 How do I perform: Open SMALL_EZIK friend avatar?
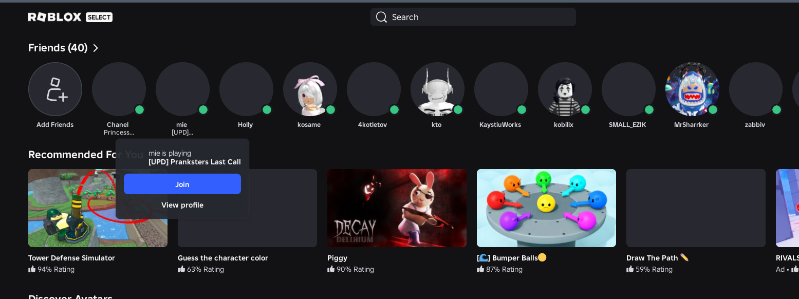pos(628,89)
